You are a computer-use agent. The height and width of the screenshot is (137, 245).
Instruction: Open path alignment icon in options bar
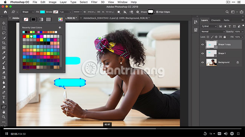(125, 12)
